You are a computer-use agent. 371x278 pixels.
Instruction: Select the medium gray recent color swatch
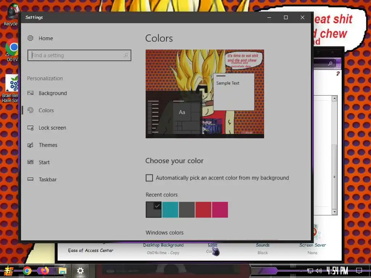(x=187, y=210)
